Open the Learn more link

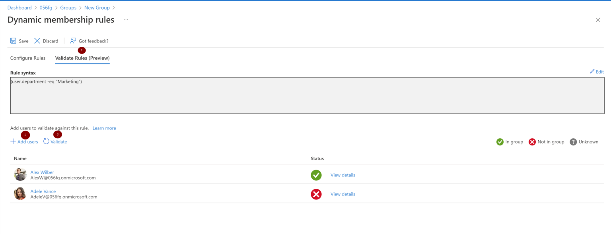pos(104,128)
